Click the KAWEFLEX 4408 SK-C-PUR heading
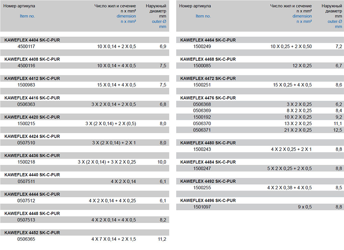 click(x=32, y=59)
